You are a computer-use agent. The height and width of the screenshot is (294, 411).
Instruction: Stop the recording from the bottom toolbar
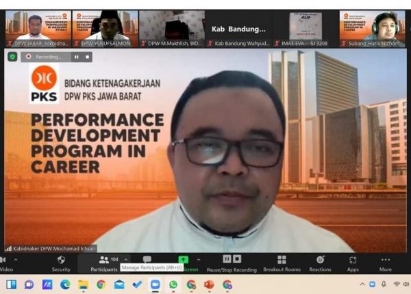[237, 259]
